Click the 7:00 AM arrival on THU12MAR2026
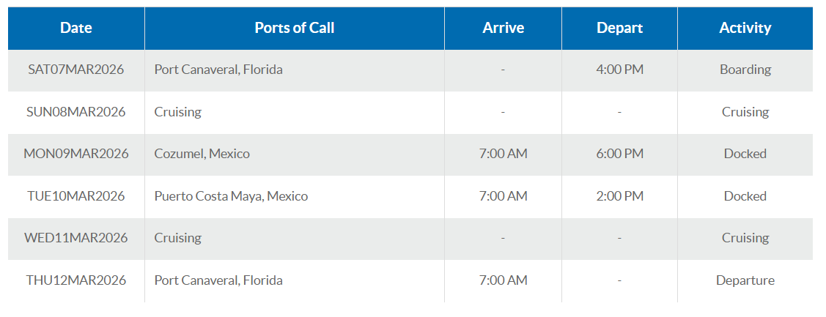 click(503, 280)
